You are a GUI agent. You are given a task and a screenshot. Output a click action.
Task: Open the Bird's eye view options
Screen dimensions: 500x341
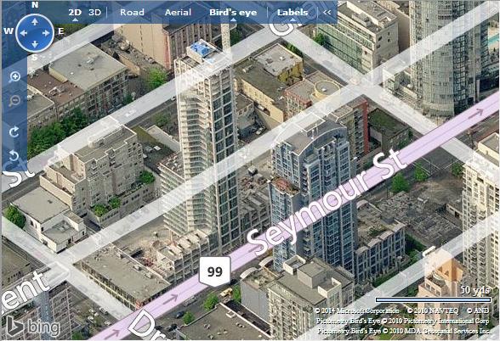click(233, 13)
